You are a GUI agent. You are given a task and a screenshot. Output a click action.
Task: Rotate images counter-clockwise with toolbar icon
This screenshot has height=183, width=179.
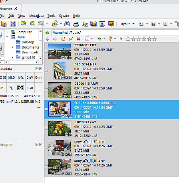coord(24,24)
